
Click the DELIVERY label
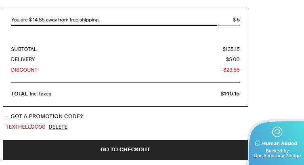pyautogui.click(x=23, y=59)
